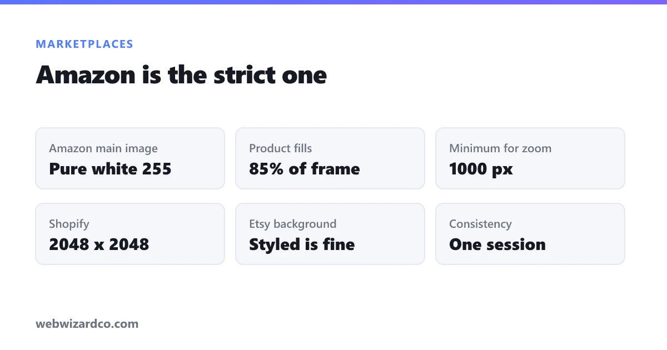The image size is (667, 350).
Task: Click the Minimum for zoom label
Action: click(500, 148)
